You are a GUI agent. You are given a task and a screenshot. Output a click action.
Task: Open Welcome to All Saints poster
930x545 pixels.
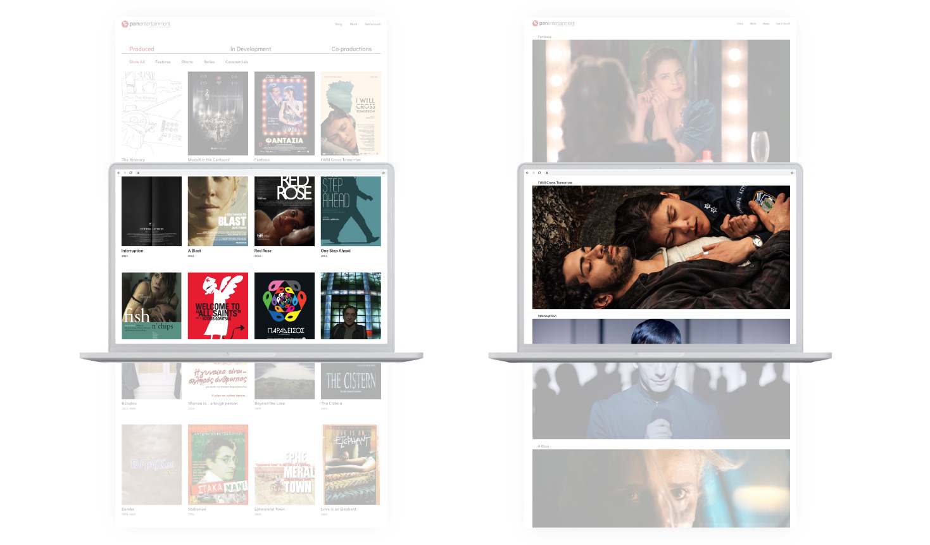[x=218, y=306]
